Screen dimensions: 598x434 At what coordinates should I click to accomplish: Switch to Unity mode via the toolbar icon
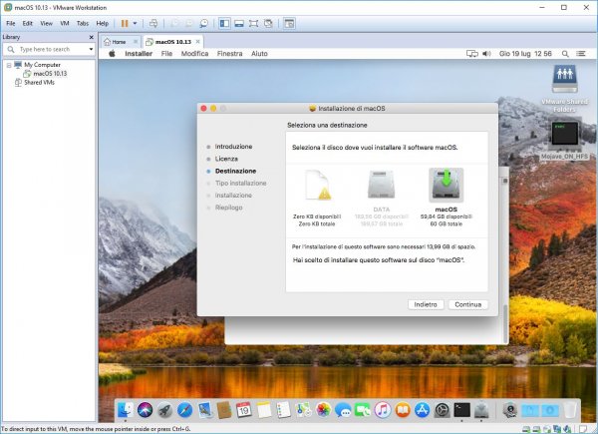tap(268, 23)
